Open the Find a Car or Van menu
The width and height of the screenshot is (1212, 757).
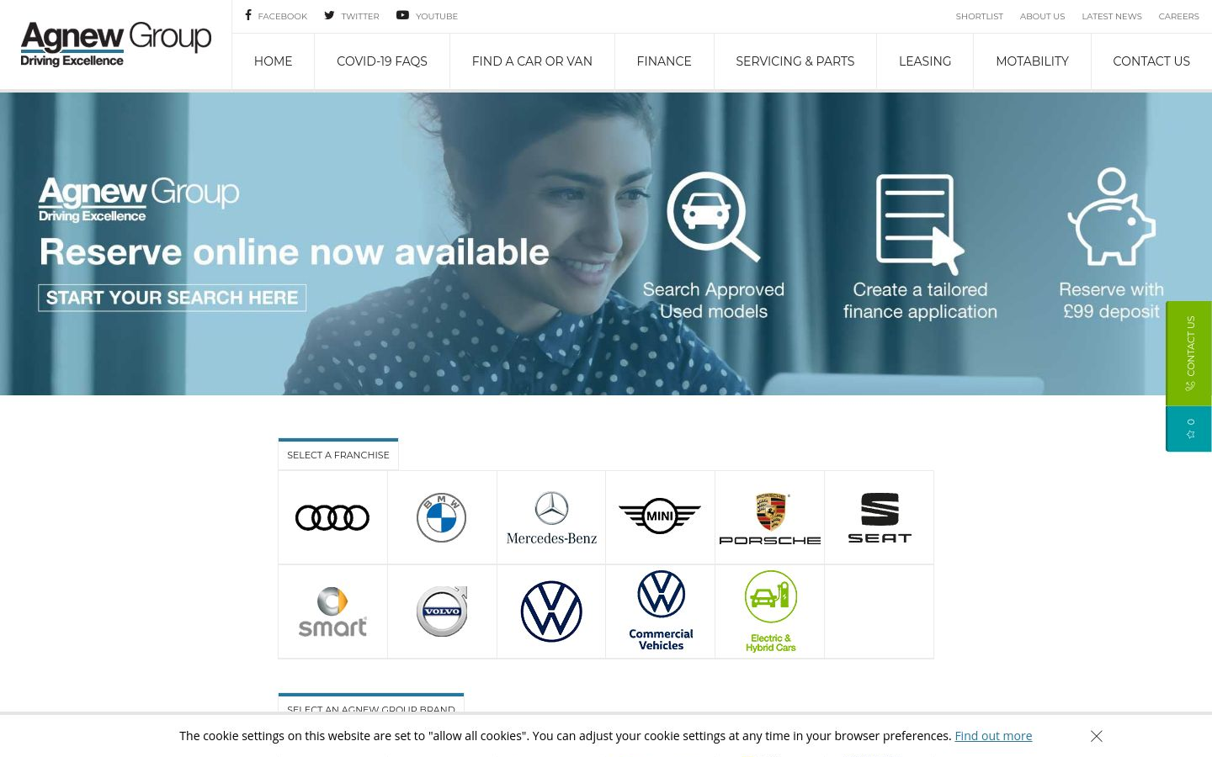tap(532, 61)
